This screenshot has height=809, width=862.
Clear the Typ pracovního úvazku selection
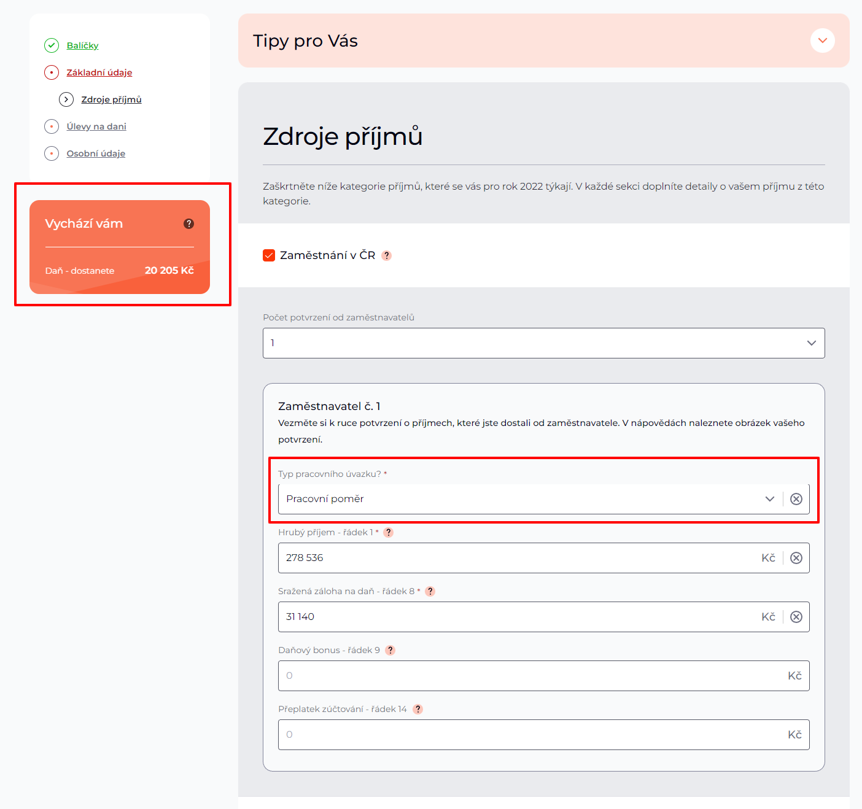tap(796, 499)
